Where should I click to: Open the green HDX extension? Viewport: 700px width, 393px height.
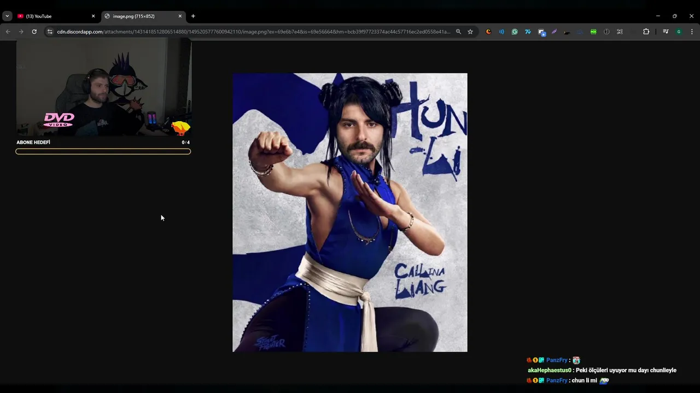(593, 32)
